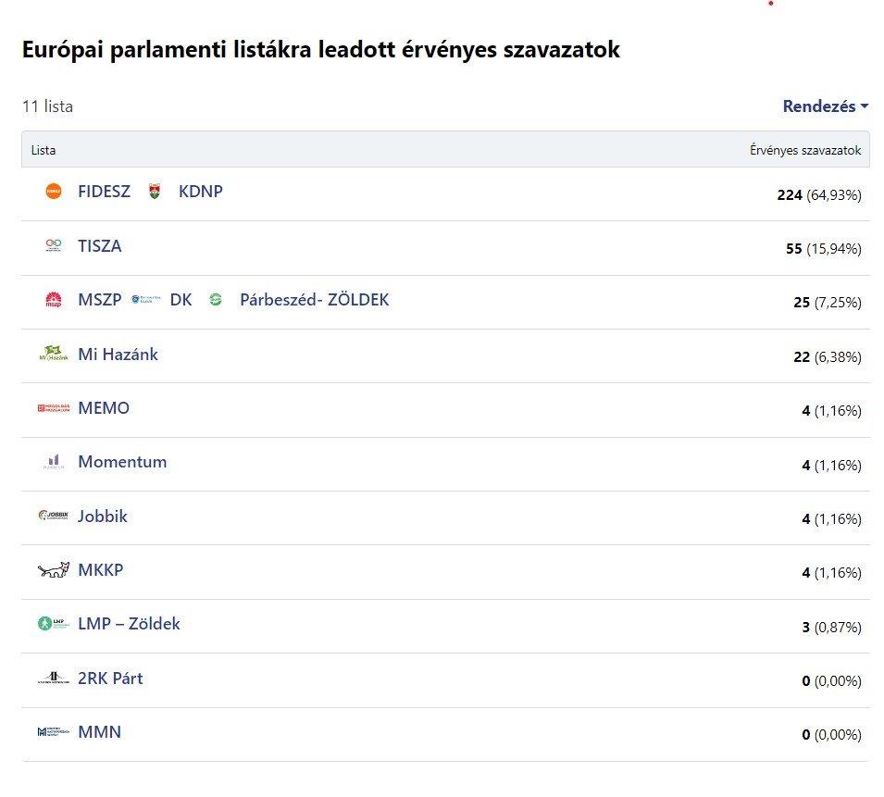
Task: Go to the Momentum list
Action: (x=122, y=462)
